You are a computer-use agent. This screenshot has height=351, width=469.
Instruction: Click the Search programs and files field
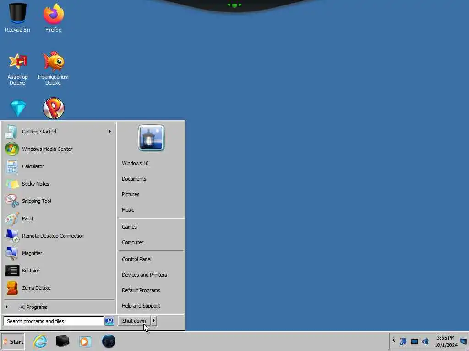click(x=54, y=321)
